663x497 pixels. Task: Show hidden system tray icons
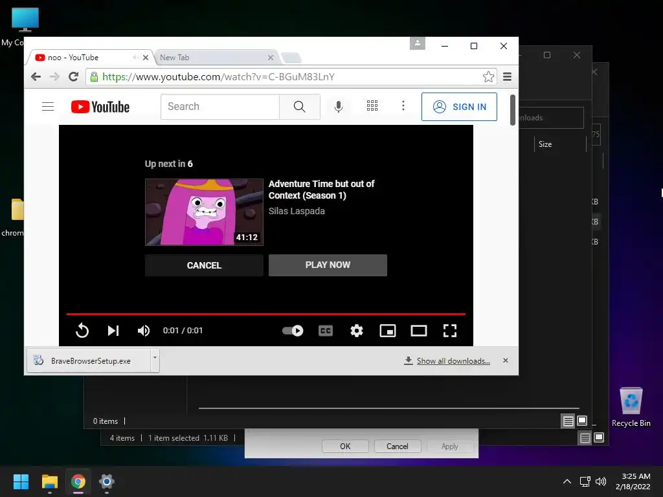pos(567,481)
